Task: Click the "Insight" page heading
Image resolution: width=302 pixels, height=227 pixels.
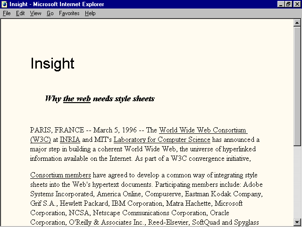Action: point(52,64)
